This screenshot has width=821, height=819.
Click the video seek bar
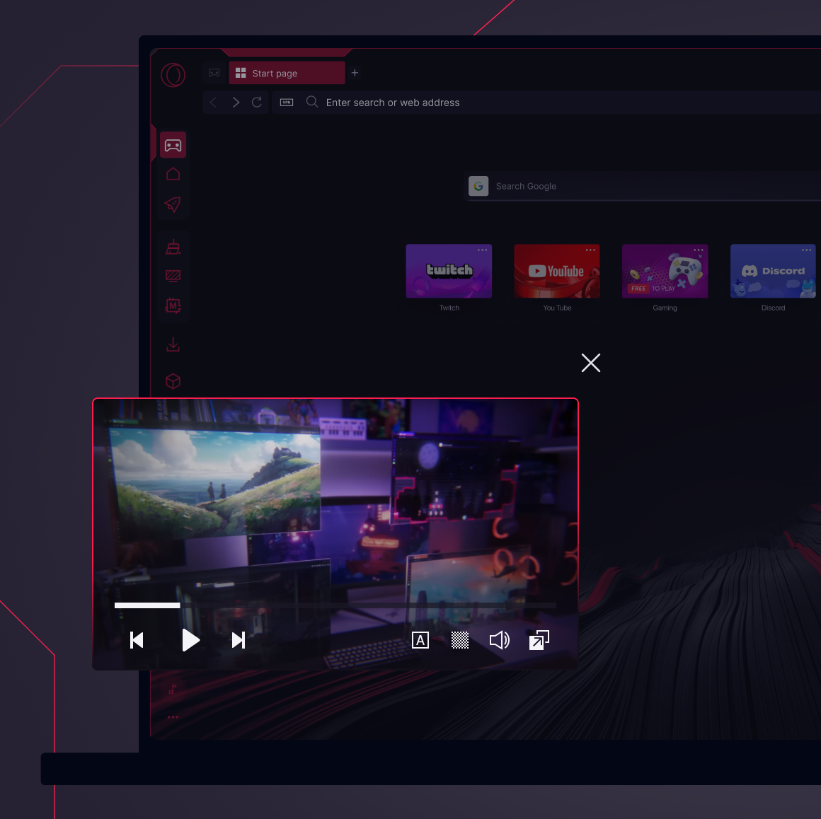[x=336, y=605]
